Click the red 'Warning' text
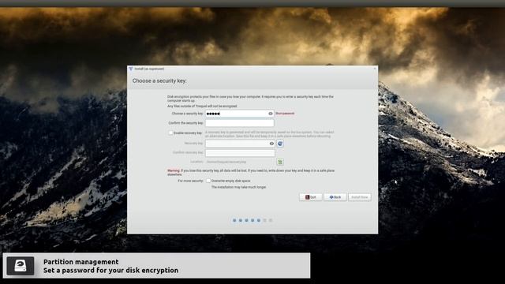 (174, 170)
